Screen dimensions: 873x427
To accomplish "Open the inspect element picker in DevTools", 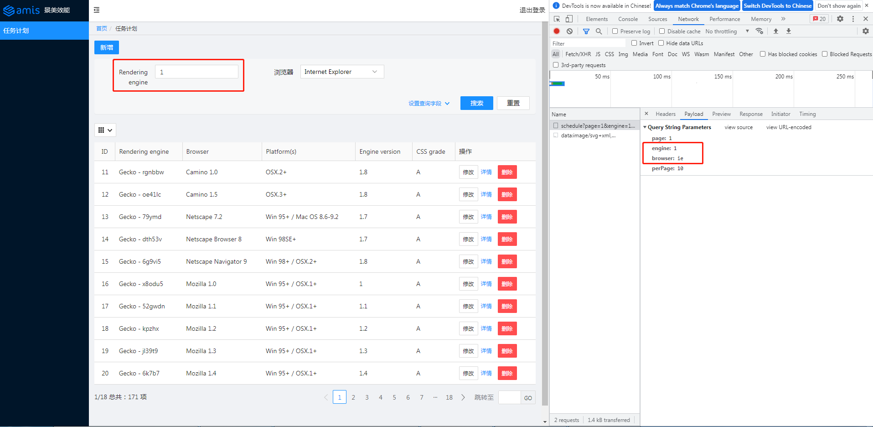I will [557, 19].
